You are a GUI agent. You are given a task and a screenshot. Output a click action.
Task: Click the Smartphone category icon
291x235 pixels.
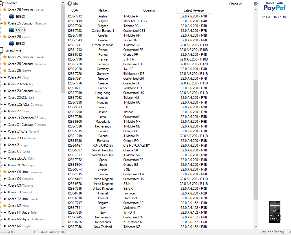click(1, 50)
